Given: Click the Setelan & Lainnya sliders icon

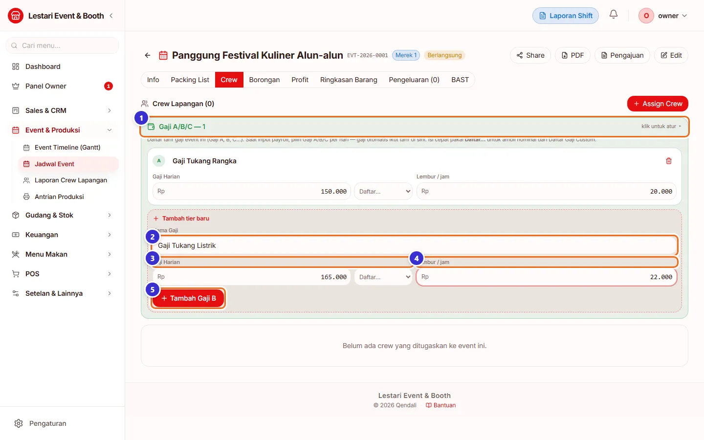Looking at the screenshot, I should [x=16, y=293].
